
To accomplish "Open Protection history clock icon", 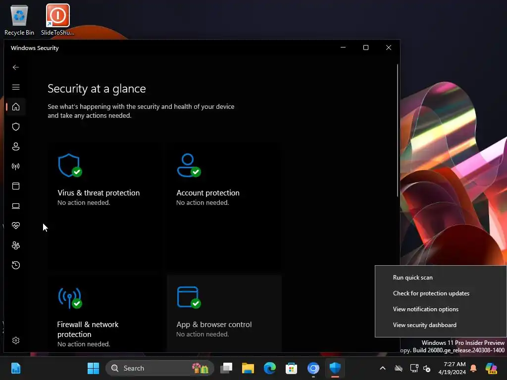I will (15, 265).
